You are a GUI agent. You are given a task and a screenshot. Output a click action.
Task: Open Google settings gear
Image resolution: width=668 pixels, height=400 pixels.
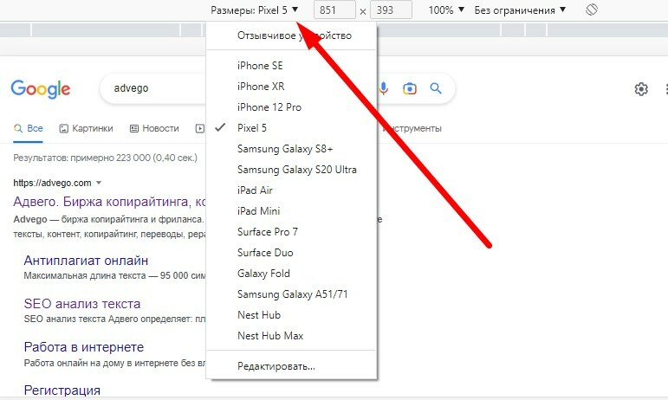tap(641, 89)
